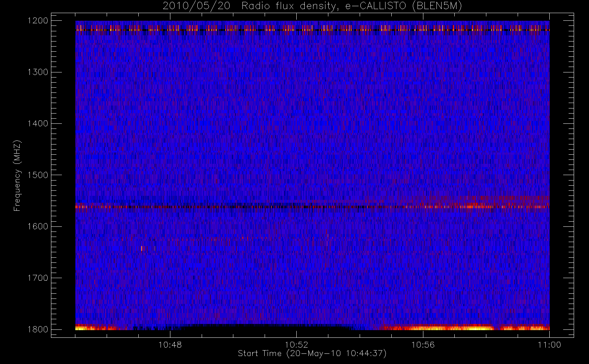Click the 1200 frequency tick label
The width and height of the screenshot is (589, 364).
pyautogui.click(x=38, y=21)
